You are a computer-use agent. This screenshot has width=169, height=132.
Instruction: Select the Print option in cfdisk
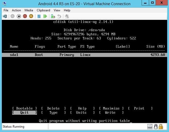[140, 108]
